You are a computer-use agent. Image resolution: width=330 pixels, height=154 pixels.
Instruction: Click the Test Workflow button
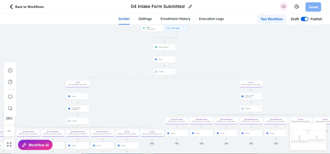point(271,19)
